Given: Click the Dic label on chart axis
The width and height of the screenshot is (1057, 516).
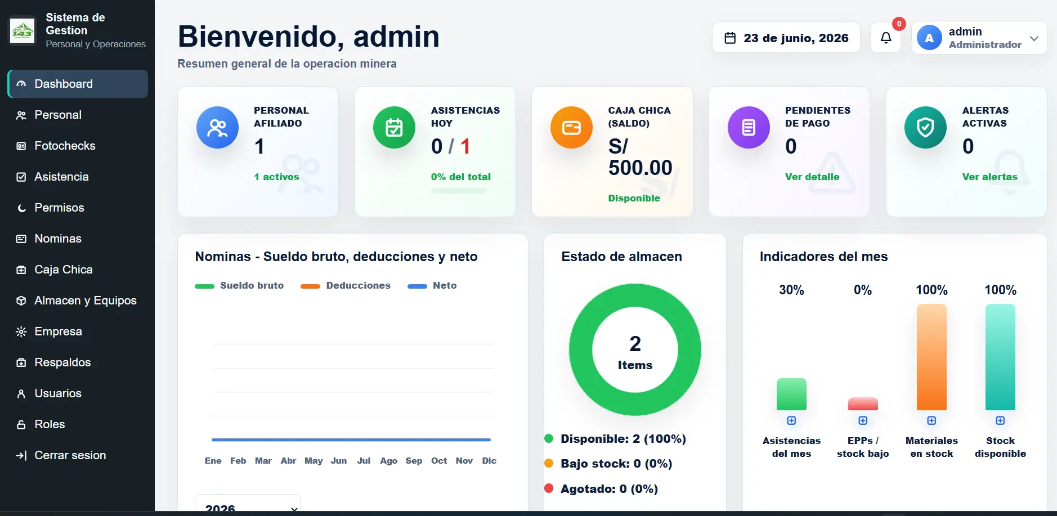Looking at the screenshot, I should [489, 461].
